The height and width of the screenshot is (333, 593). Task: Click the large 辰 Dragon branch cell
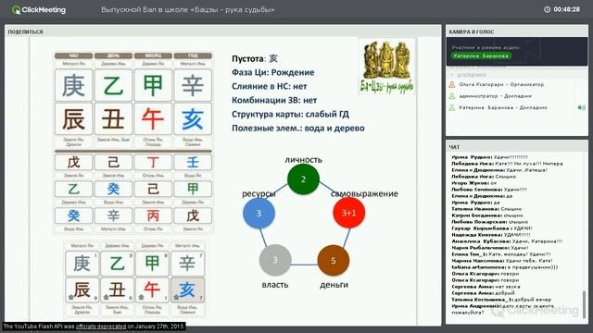click(74, 119)
